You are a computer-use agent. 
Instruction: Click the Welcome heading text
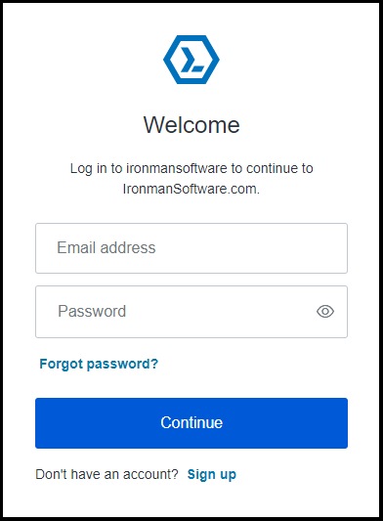tap(191, 125)
